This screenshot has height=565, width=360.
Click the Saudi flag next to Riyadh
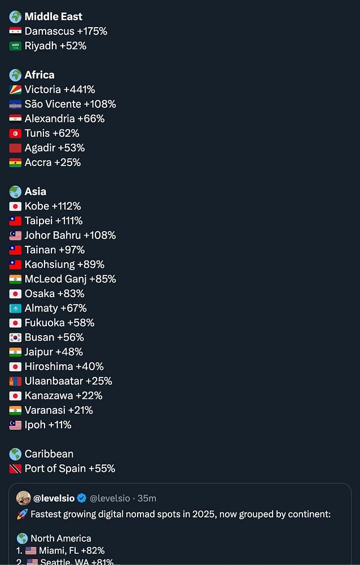(15, 46)
